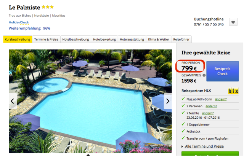Select the Hotelausstattung tab
This screenshot has height=156, width=244.
(132, 40)
